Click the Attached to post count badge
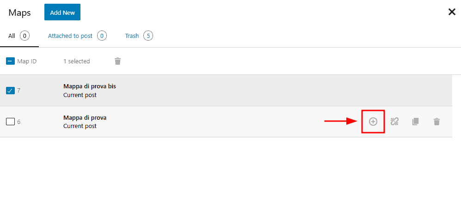Screen dimensions: 461x220 (x=102, y=36)
